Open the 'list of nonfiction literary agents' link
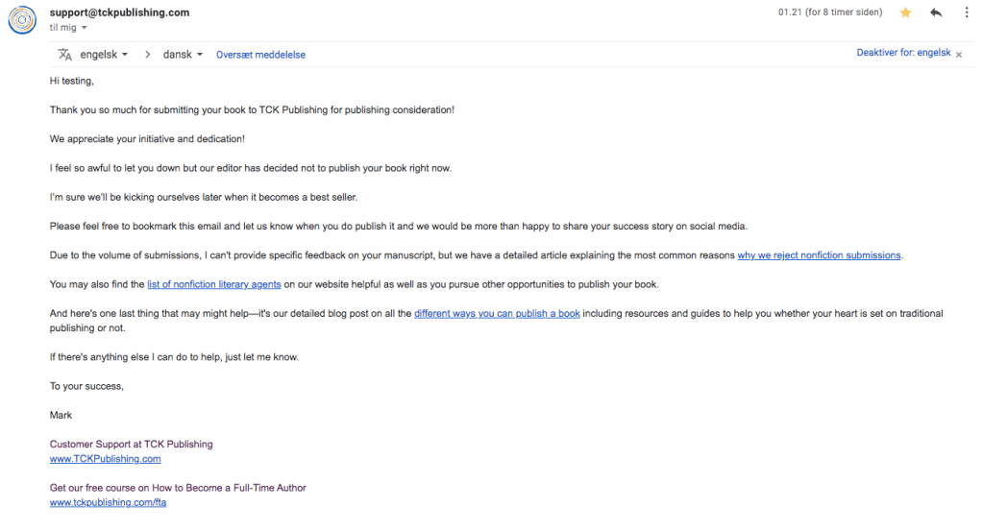Image resolution: width=983 pixels, height=531 pixels. (229, 284)
